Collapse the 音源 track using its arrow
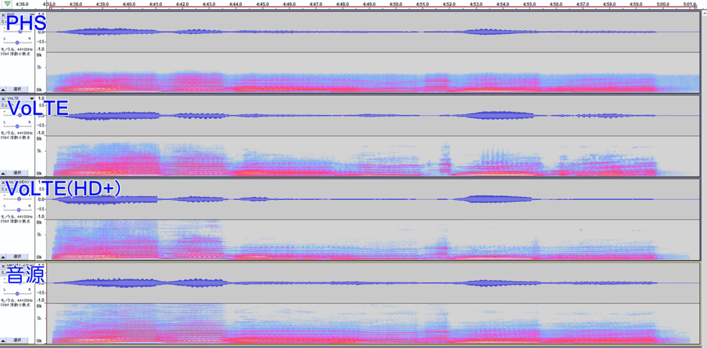Screen dimensions: 707x348 pos(4,340)
